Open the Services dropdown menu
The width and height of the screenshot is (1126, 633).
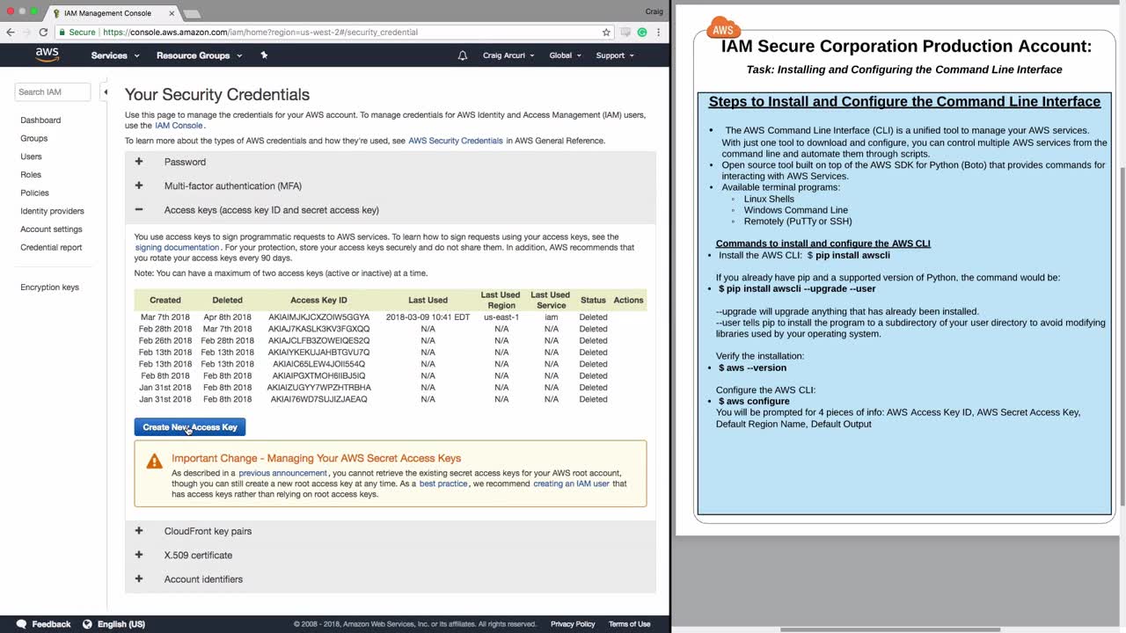coord(115,55)
